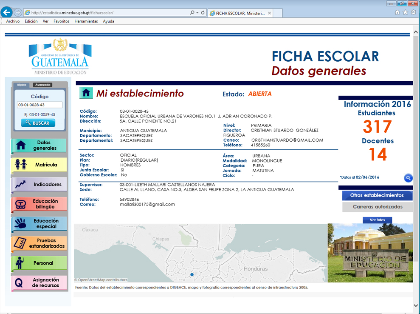This screenshot has height=314, width=420.
Task: Click the Código input field
Action: pyautogui.click(x=39, y=105)
